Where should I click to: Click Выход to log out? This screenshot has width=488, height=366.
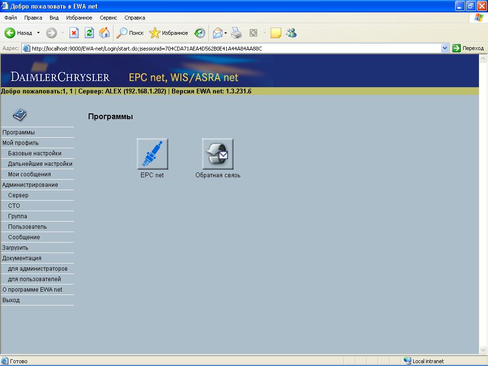11,300
